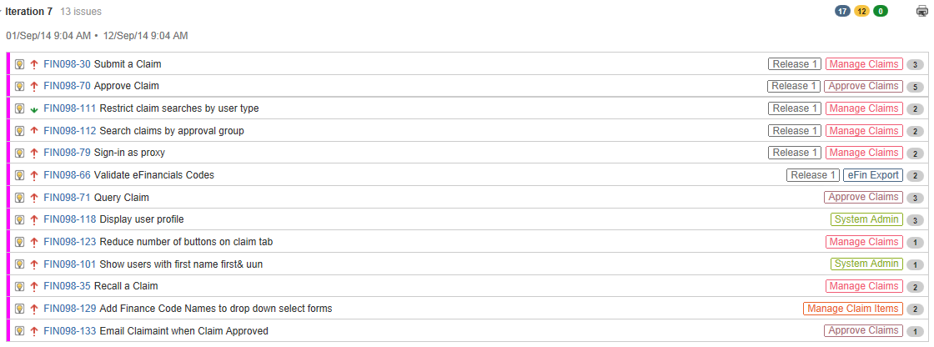Click the green low-priority arrow on FIN098-111
This screenshot has width=934, height=347.
coord(34,109)
